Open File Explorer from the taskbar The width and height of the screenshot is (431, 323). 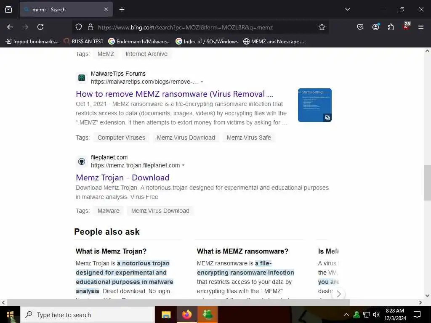click(166, 315)
